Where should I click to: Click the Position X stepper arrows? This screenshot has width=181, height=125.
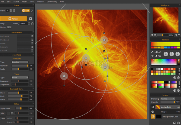(32, 36)
